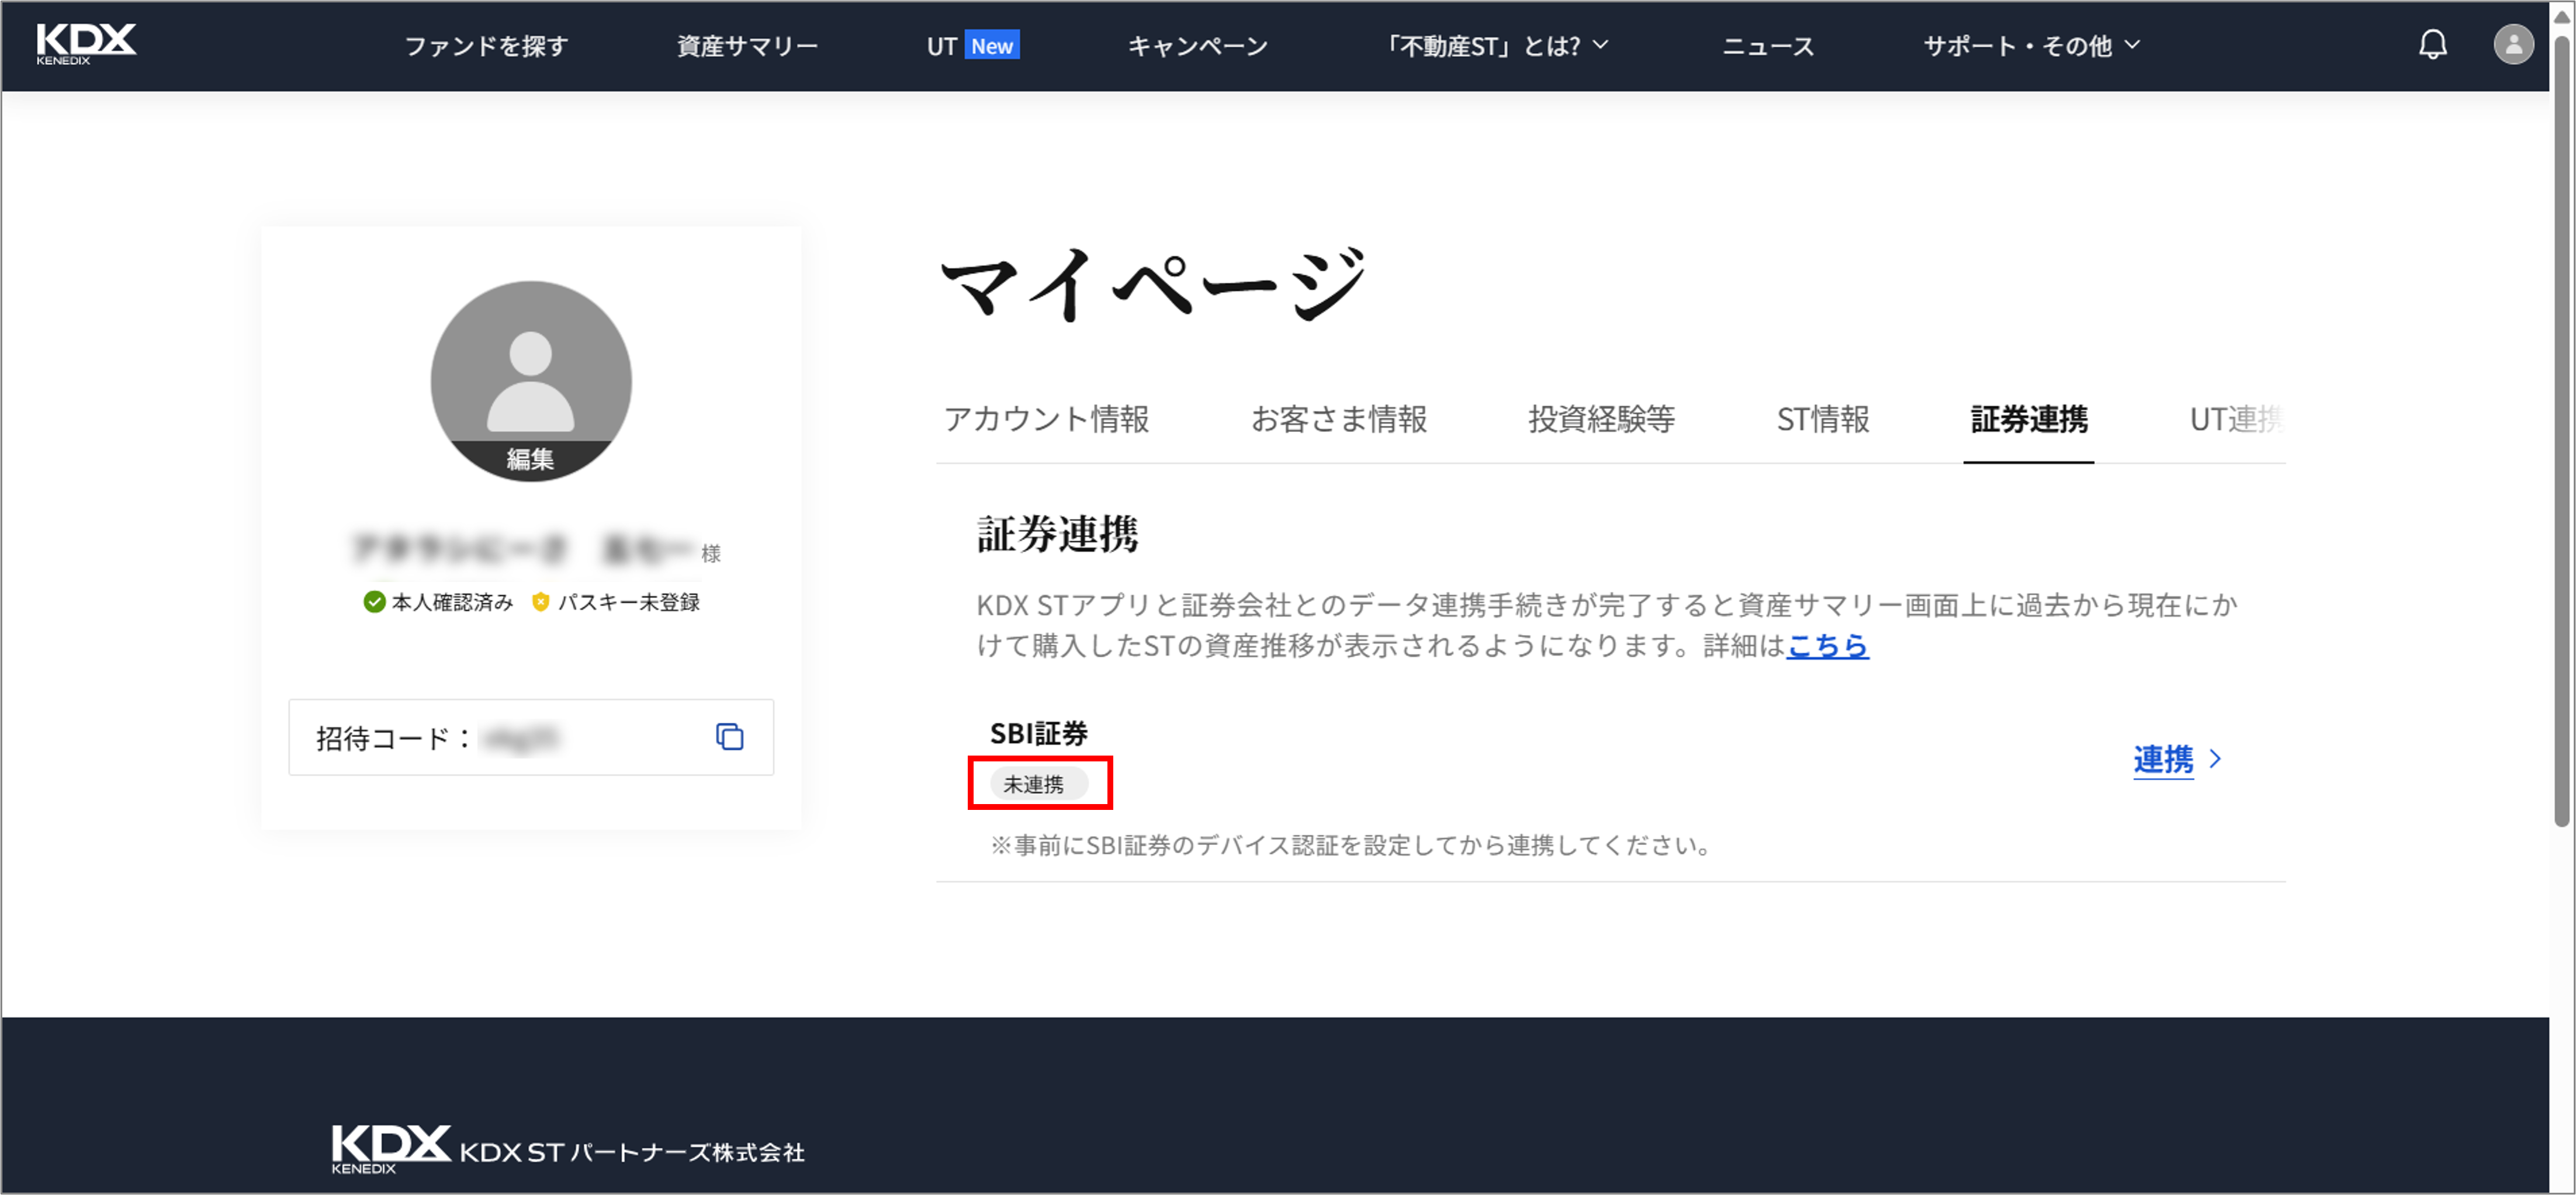
Task: Click the KDX STパートナーズ株式会社 footer text
Action: 632,1152
